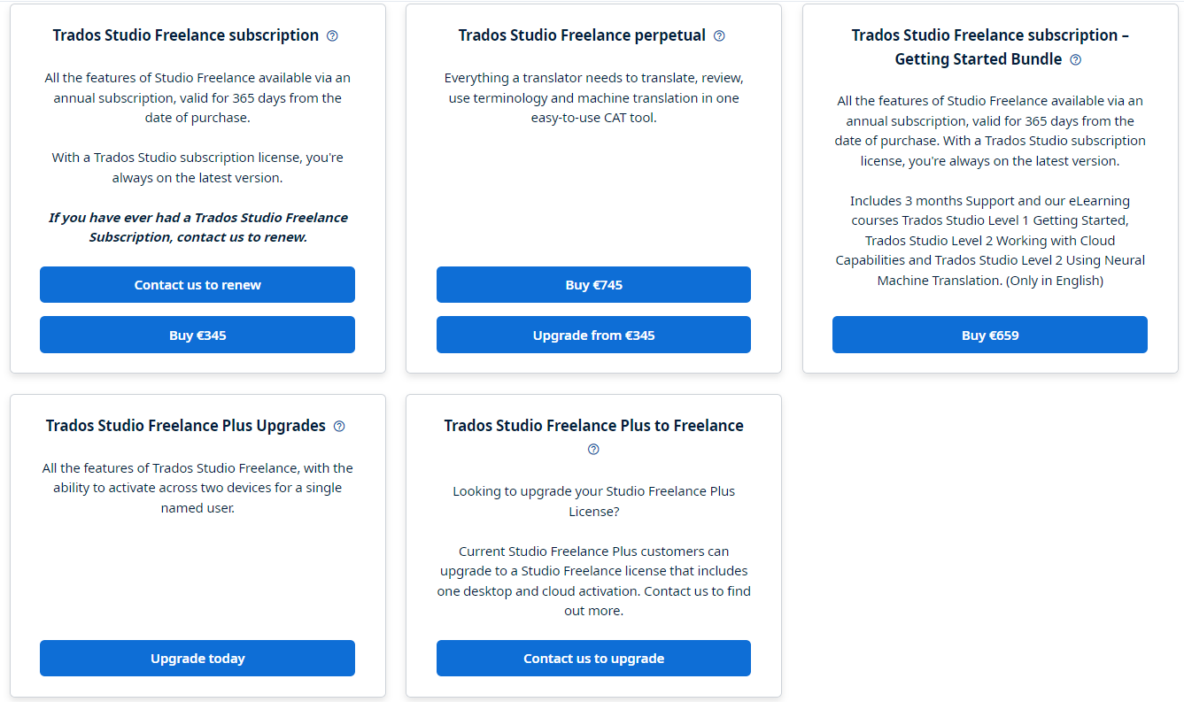Select the Contact us to upgrade button
The image size is (1184, 702).
(593, 659)
